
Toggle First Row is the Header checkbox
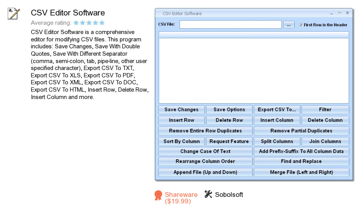pyautogui.click(x=301, y=25)
